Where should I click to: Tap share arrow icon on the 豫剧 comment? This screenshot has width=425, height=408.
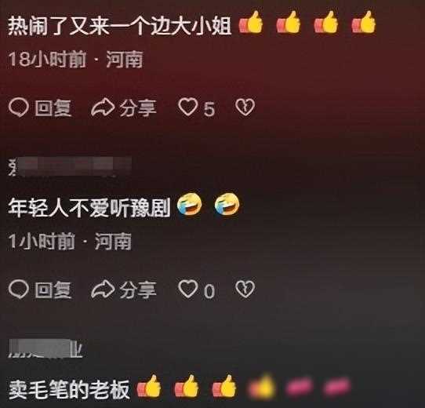103,290
